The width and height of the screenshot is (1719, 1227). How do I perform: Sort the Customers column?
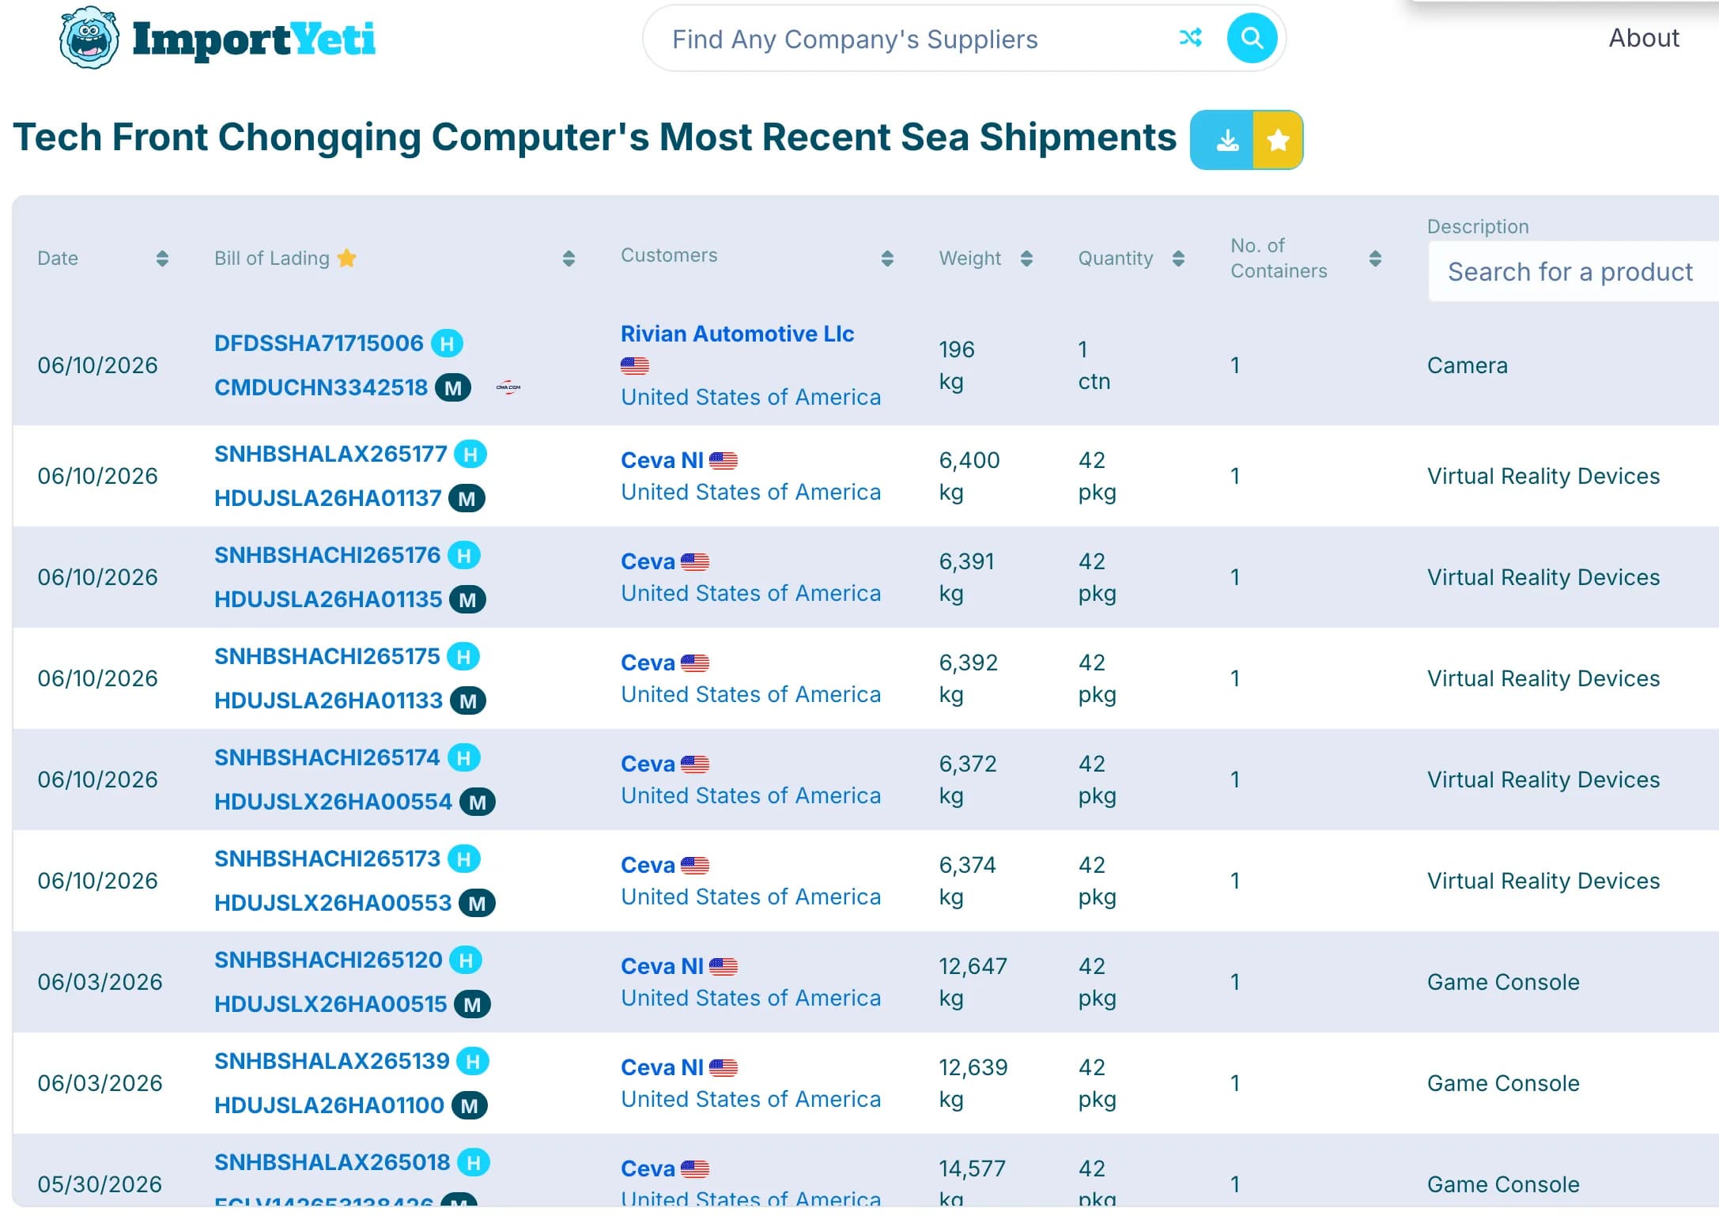[x=887, y=259]
